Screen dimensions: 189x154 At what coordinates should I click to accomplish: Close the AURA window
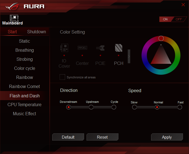(x=183, y=5)
